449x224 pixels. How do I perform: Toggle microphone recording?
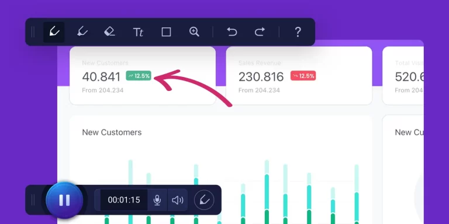[157, 200]
